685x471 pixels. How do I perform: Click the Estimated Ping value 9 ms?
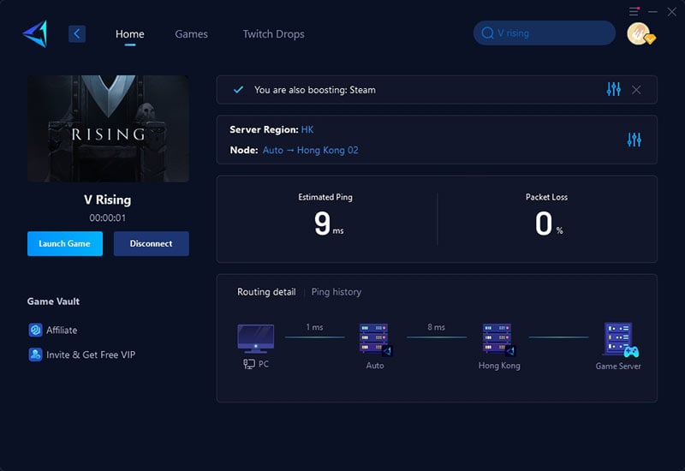[329, 224]
